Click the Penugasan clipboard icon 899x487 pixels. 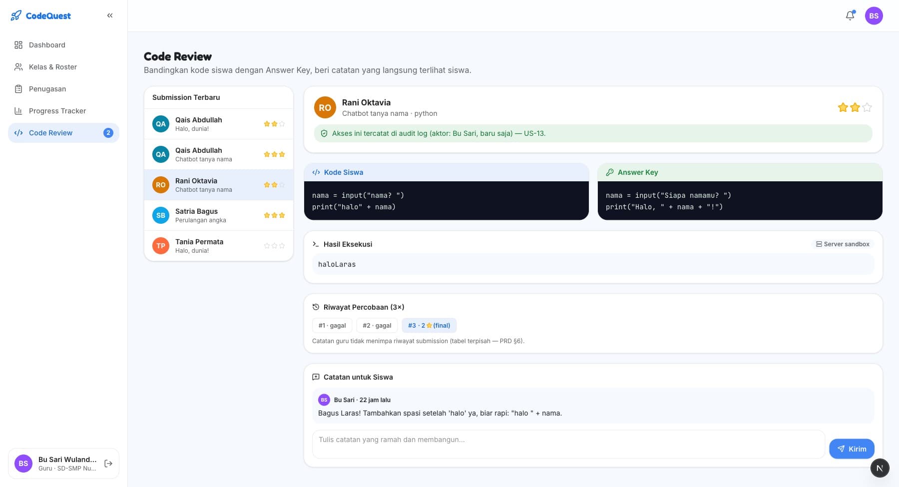18,89
